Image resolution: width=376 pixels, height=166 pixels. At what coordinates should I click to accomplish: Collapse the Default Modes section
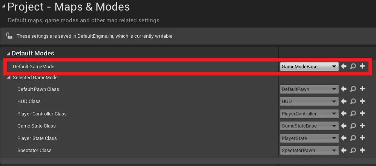click(8, 54)
